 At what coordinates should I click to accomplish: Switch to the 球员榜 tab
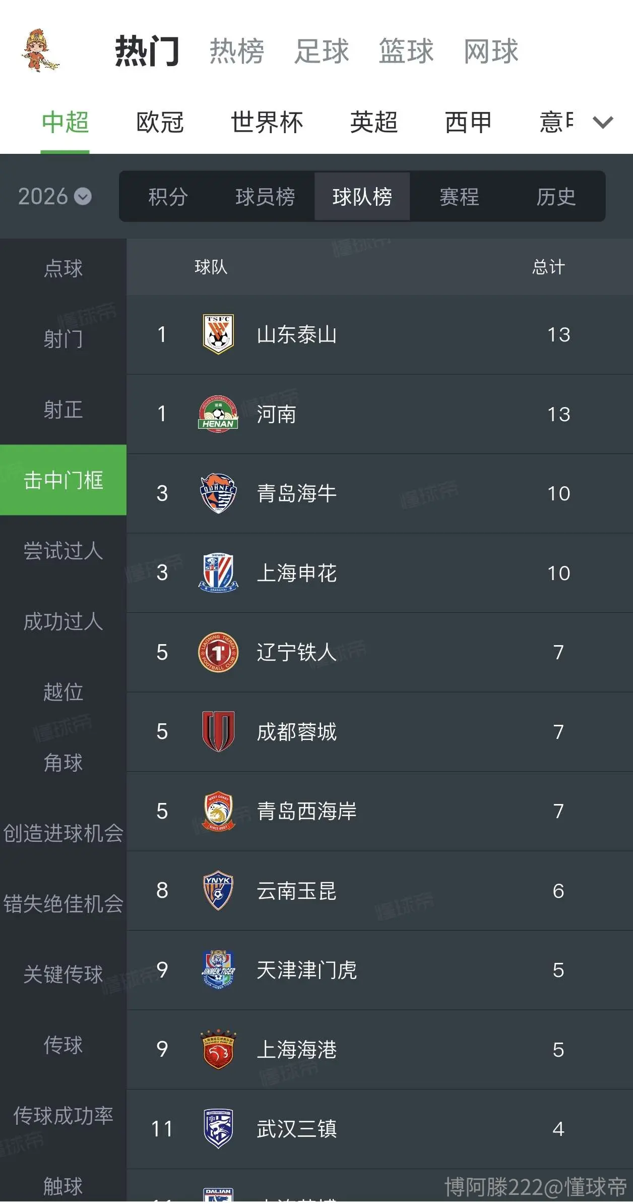coord(265,197)
